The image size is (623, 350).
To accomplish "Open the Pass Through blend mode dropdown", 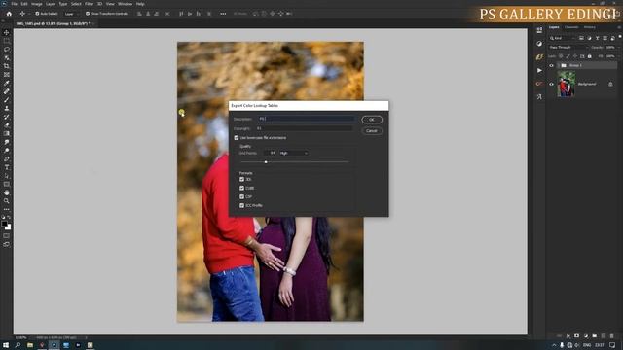I will (x=568, y=48).
